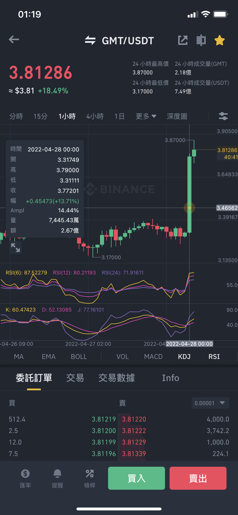The height and width of the screenshot is (515, 238).
Task: Open the 委託訂單 tab
Action: [34, 378]
